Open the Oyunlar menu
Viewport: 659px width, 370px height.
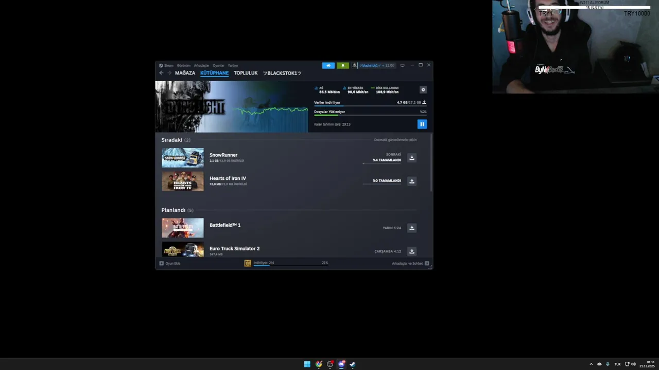click(x=218, y=66)
